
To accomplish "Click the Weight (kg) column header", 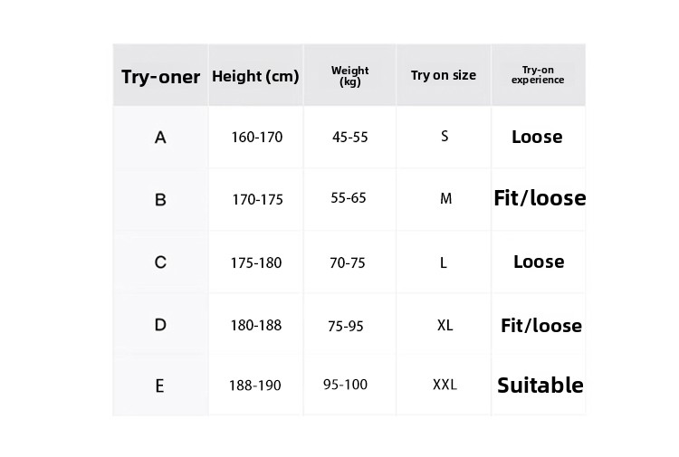I will point(349,76).
